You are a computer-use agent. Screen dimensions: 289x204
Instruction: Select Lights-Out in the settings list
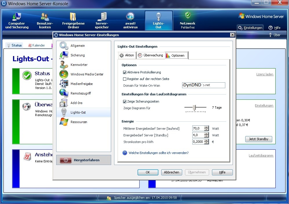(83, 112)
